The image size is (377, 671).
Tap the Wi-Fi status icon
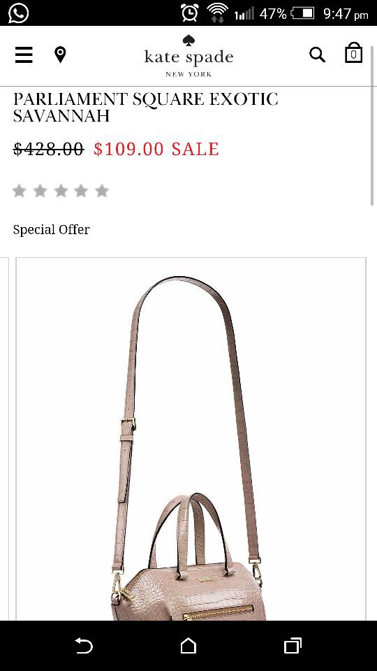pos(218,13)
